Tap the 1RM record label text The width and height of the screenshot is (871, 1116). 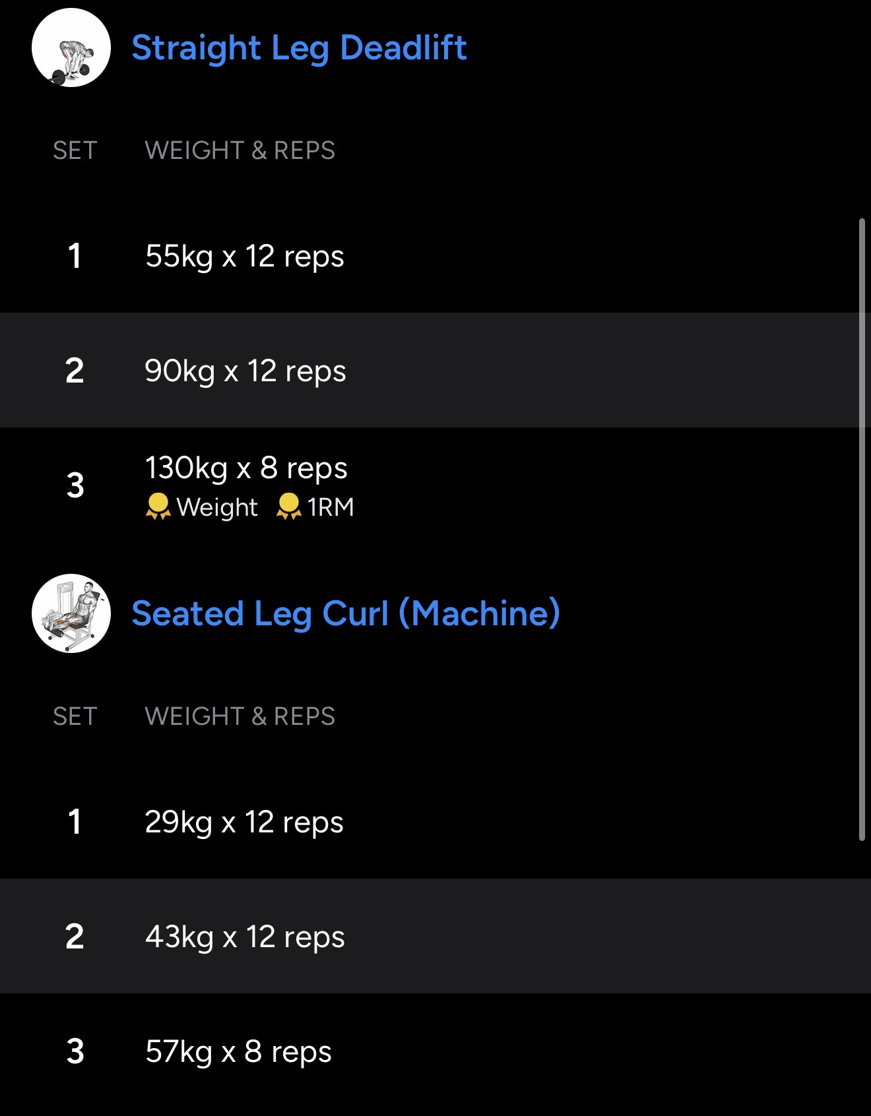[331, 507]
